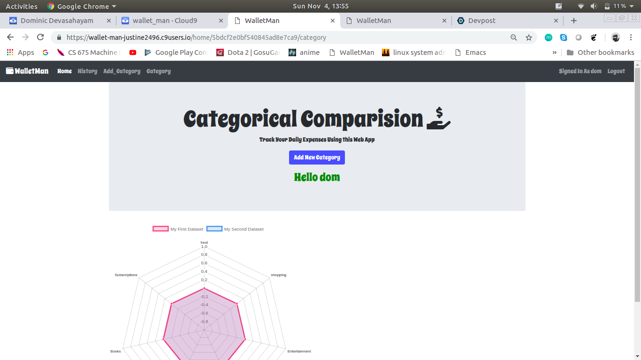Click the browser forward arrow
The height and width of the screenshot is (360, 641).
coord(25,37)
